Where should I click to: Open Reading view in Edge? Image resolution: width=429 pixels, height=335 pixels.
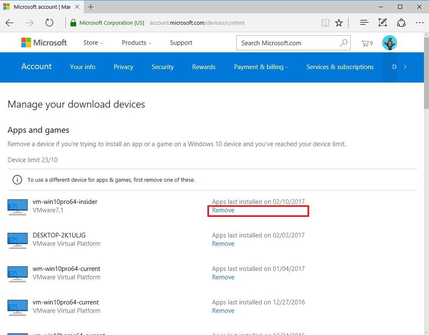pyautogui.click(x=326, y=23)
